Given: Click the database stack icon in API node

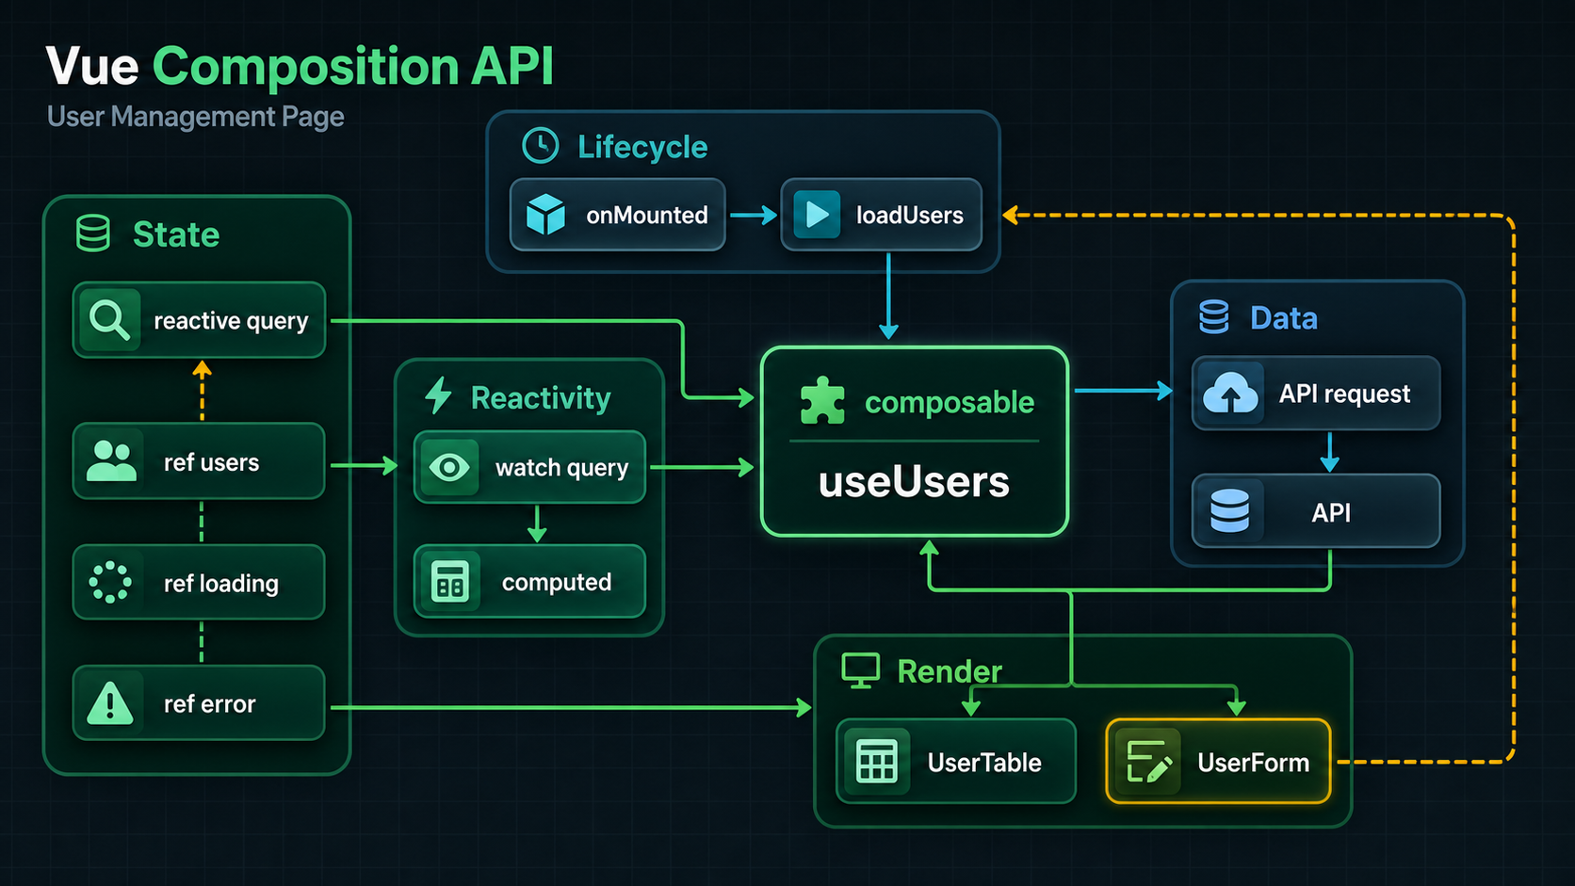Looking at the screenshot, I should point(1229,511).
